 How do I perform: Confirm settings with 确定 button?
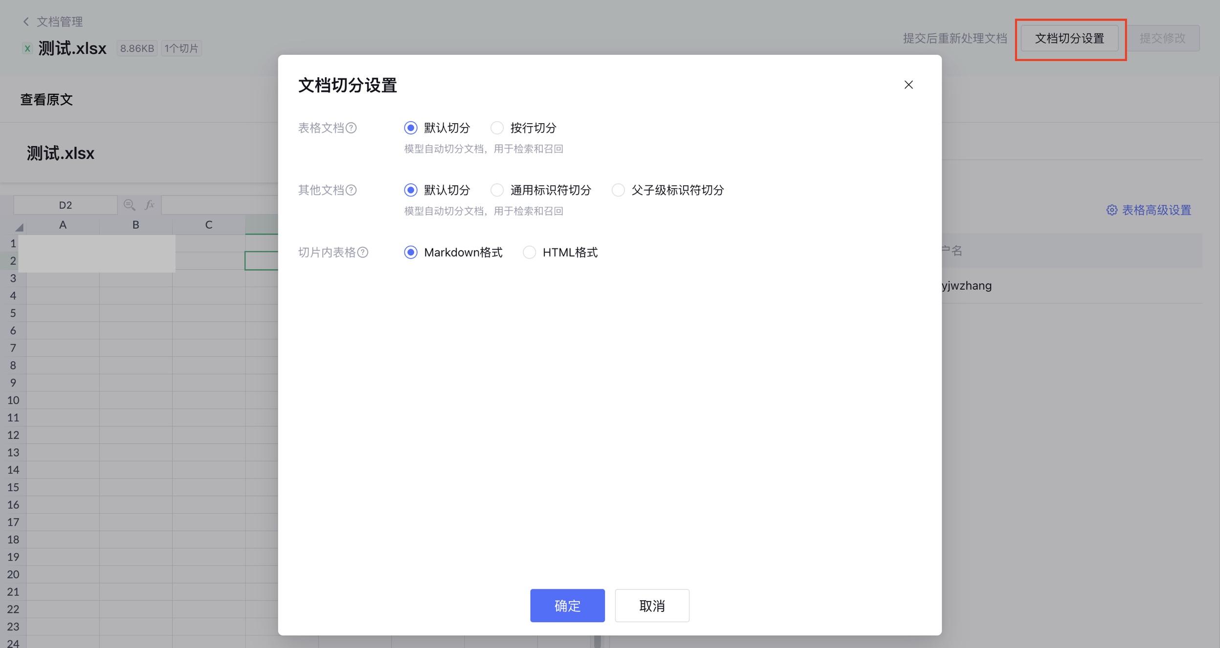coord(567,605)
